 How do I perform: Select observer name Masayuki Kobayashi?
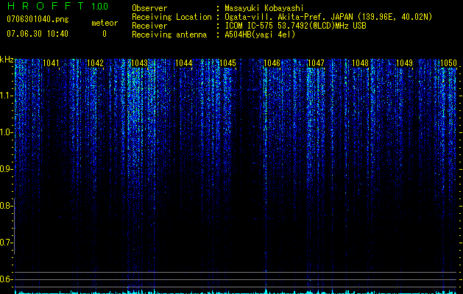tap(264, 8)
